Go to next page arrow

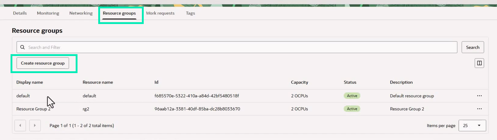(x=35, y=125)
